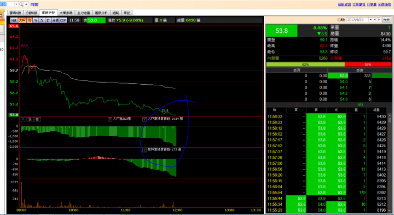The height and width of the screenshot is (215, 394).
Task: Click the 內盤量 5268 value
Action: click(323, 59)
